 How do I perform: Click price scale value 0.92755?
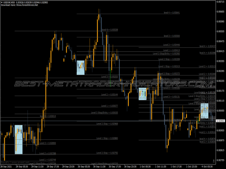(x=220, y=160)
